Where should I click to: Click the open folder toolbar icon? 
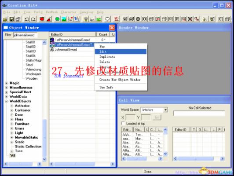5,19
